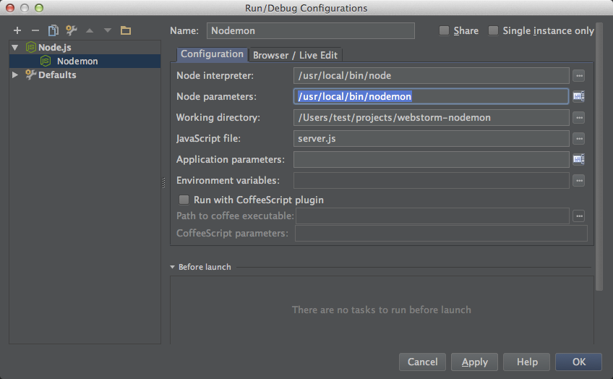Select Defaults label in tree
Viewport: 613px width, 379px height.
tap(57, 74)
